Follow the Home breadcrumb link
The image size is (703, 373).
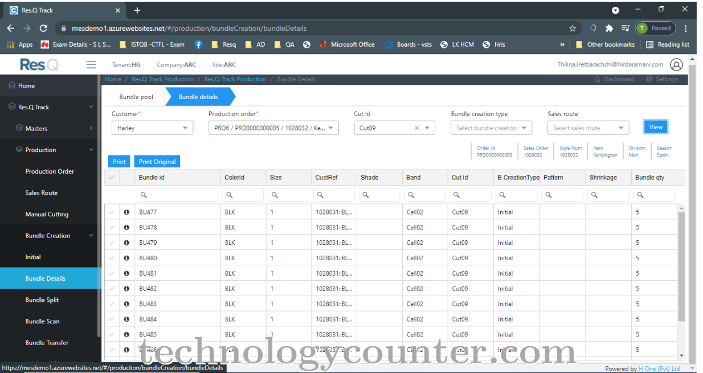(x=113, y=79)
